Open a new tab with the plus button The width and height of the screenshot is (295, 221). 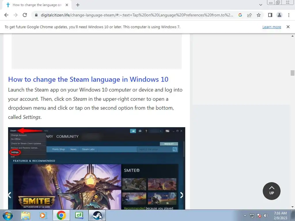coord(78,5)
